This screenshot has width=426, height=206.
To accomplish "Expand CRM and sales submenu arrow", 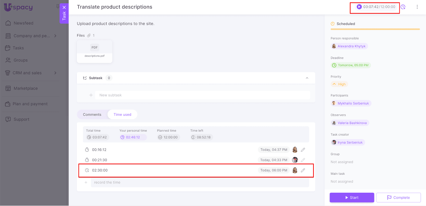I will tap(55, 73).
